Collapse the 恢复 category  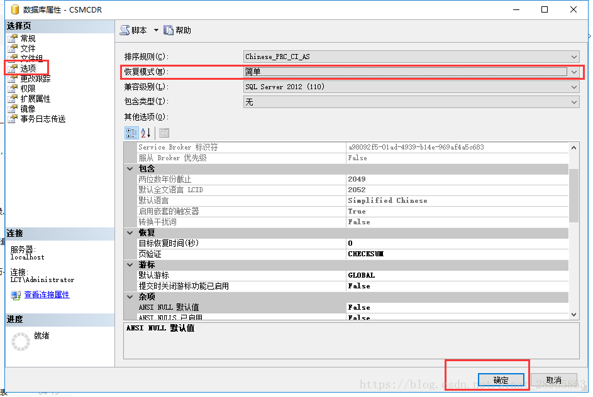[130, 232]
